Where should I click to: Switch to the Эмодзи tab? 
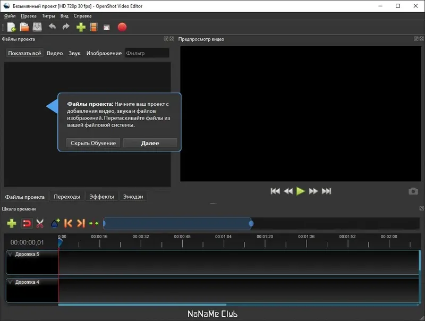[x=133, y=197]
